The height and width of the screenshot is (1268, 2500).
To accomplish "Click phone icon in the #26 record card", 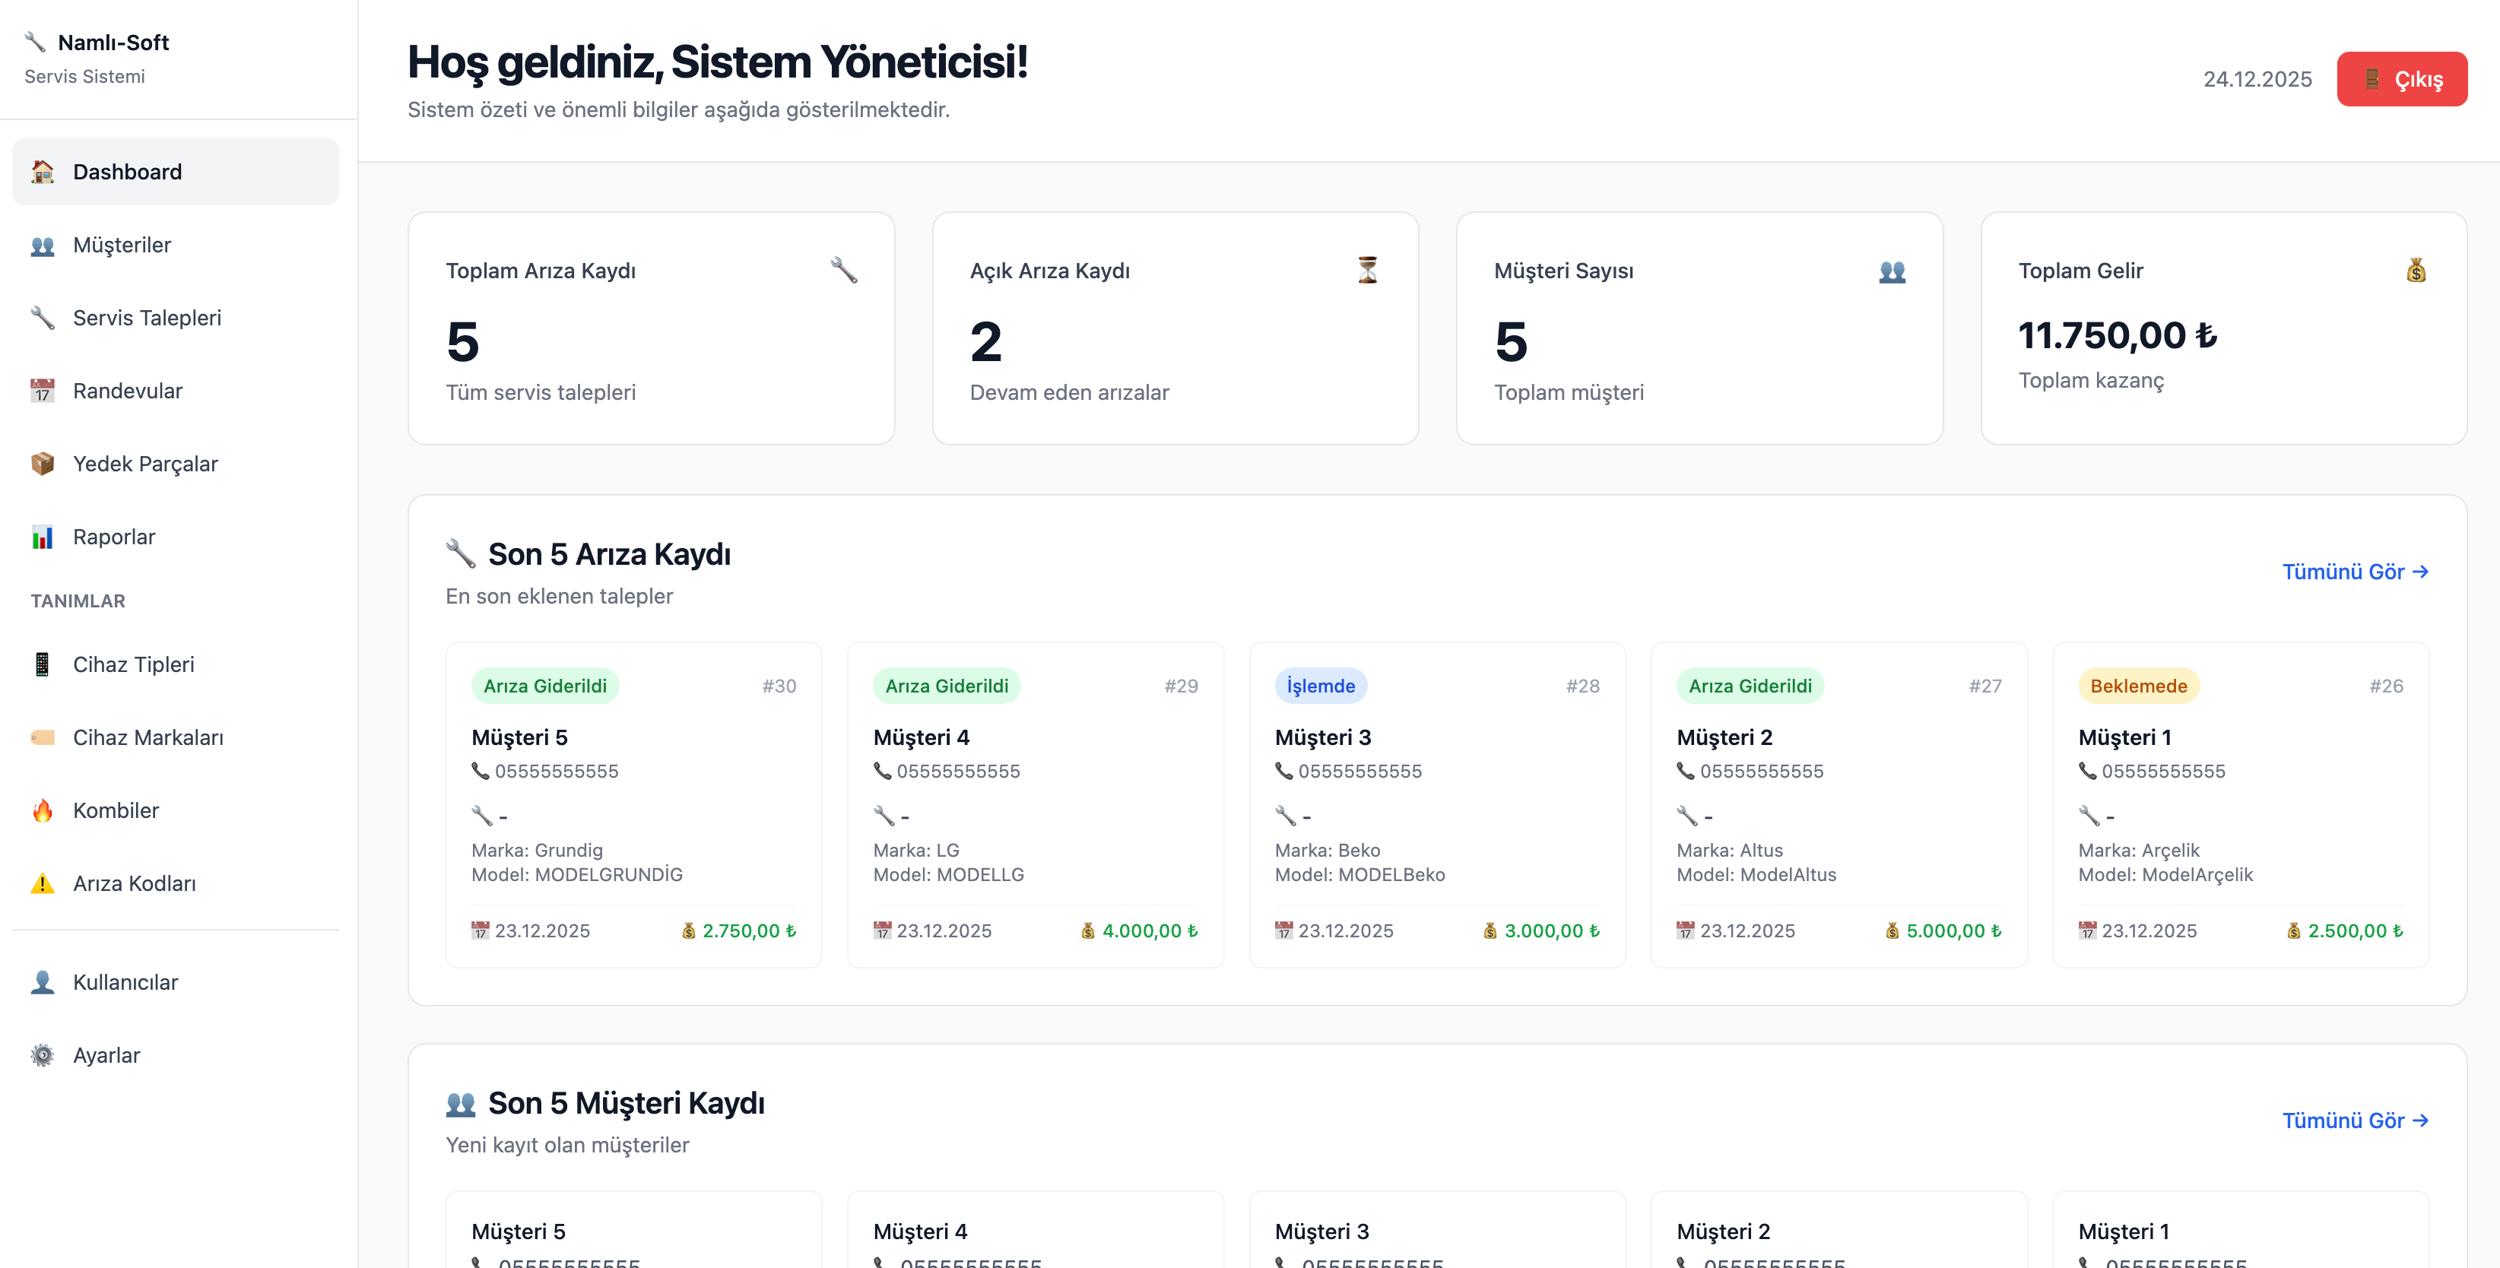I will 2088,772.
